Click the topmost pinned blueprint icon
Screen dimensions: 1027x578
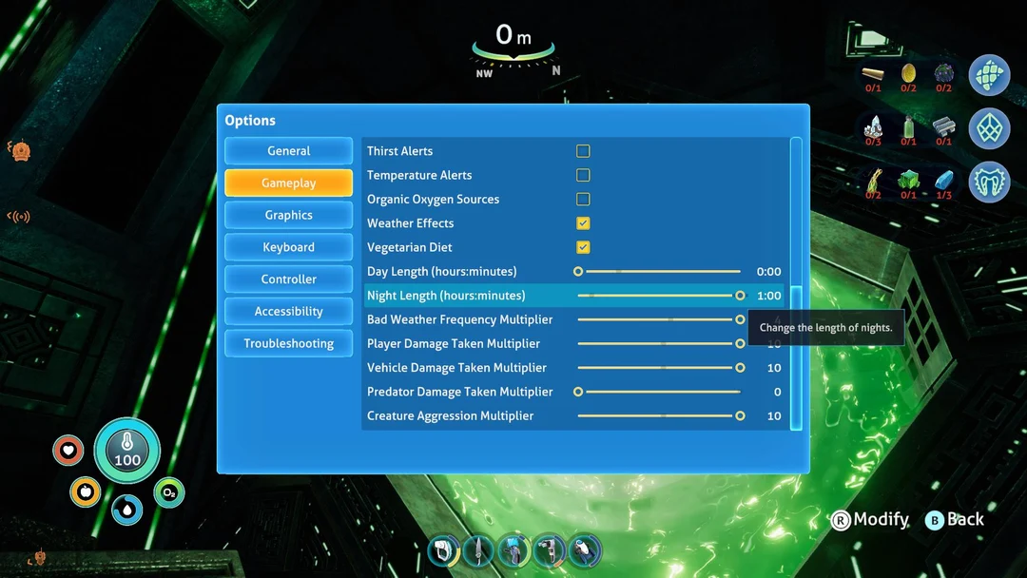pyautogui.click(x=990, y=75)
